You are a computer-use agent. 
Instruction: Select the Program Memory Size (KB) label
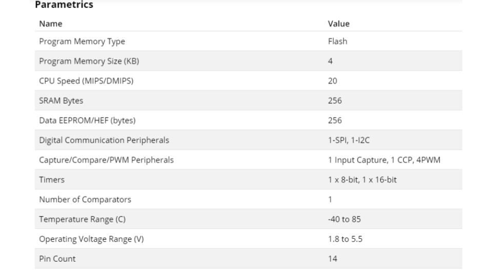[x=89, y=61]
